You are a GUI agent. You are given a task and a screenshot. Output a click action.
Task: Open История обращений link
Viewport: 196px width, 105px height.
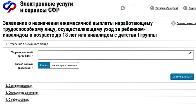[x=167, y=8]
